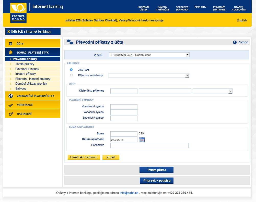Click the Konstantní symbol input field
Viewport: 256px width, 202px height.
point(124,107)
